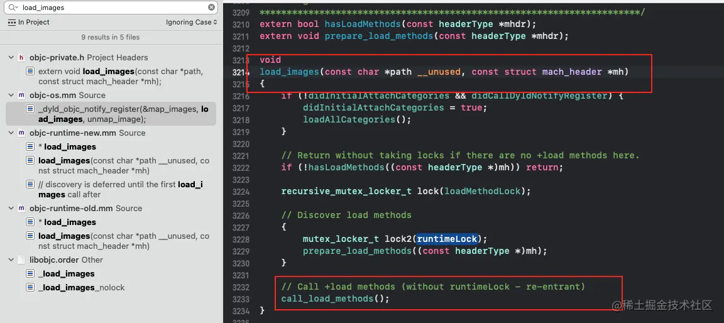
Task: Click result icon beside _load_images_nolock
Action: [x=30, y=287]
